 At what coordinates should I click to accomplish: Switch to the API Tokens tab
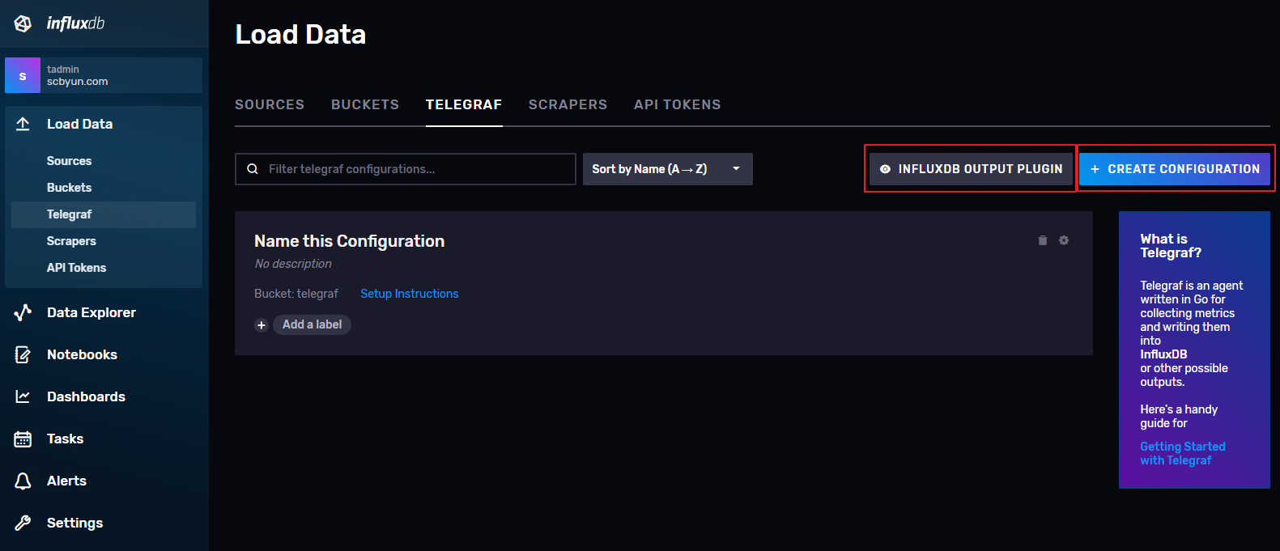pos(678,105)
